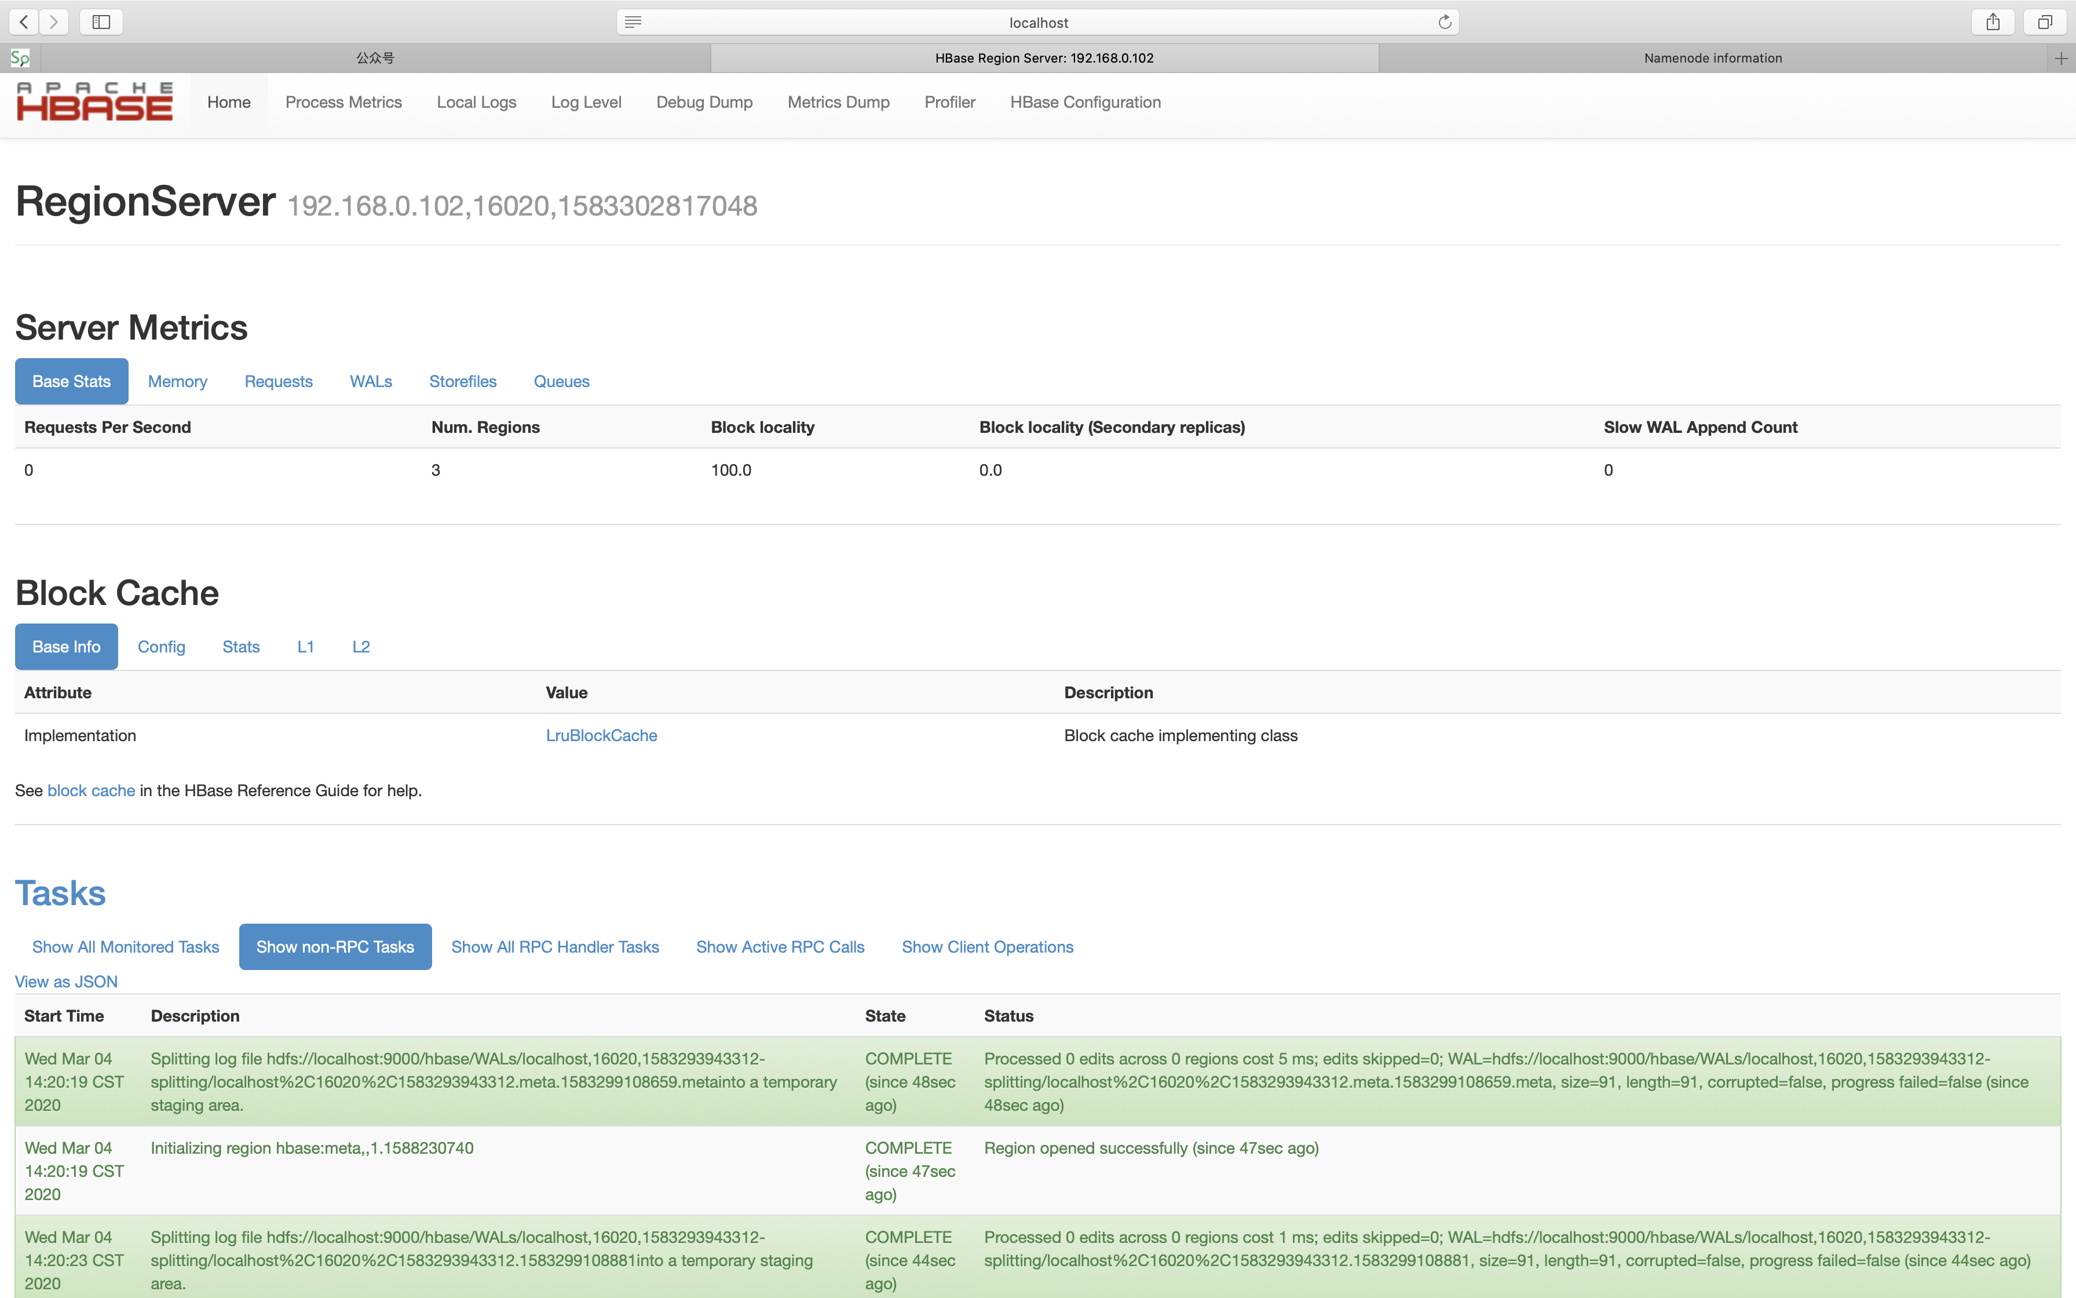The image size is (2076, 1298).
Task: Add a new tab with plus icon
Action: (x=2062, y=59)
